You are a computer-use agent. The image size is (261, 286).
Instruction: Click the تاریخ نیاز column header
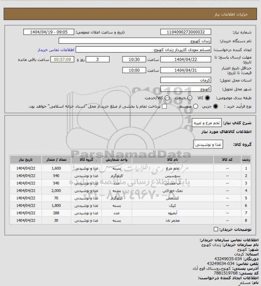pyautogui.click(x=25, y=159)
